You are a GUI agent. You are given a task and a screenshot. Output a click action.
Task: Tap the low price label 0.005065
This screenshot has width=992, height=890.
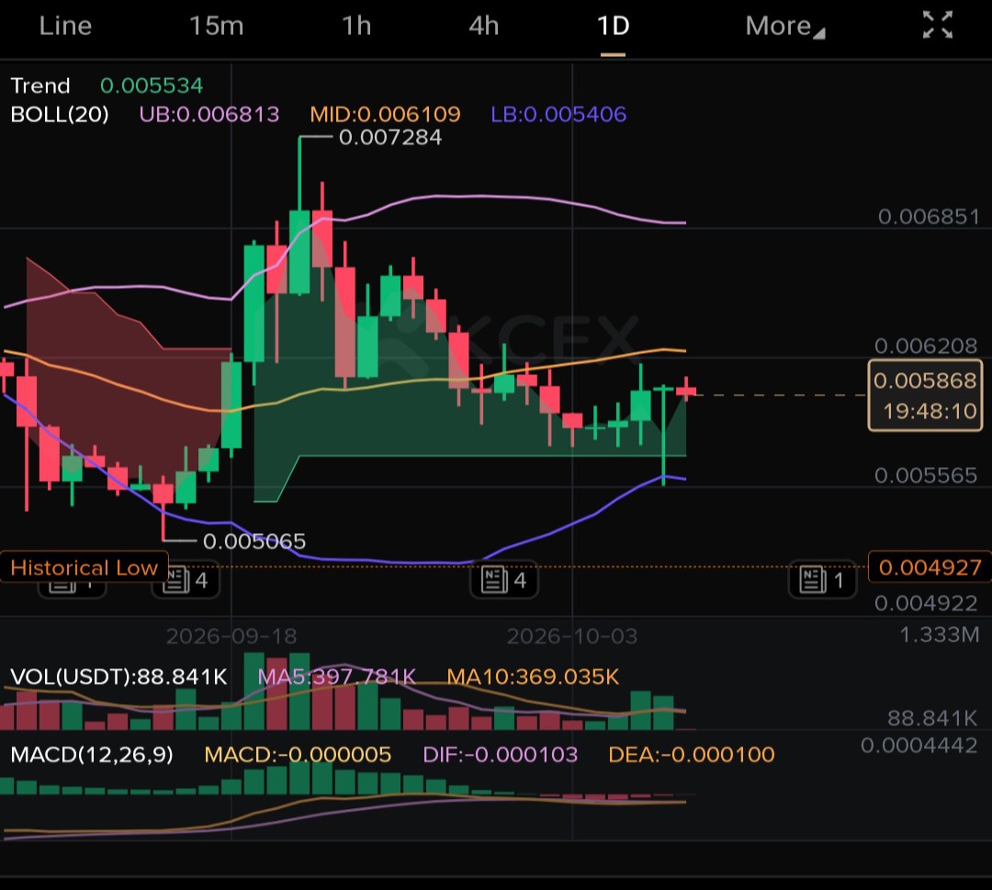(254, 541)
